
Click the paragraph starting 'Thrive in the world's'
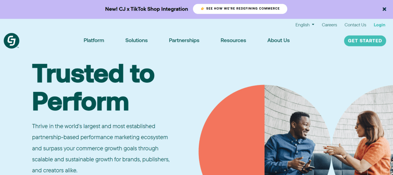coord(101,148)
